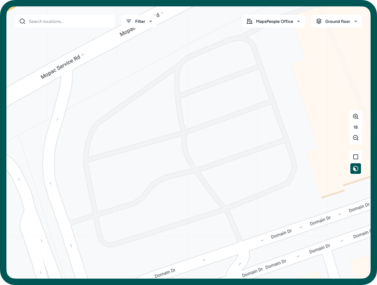Click the building icon beside MapsPeople Office
The image size is (377, 285).
[250, 21]
